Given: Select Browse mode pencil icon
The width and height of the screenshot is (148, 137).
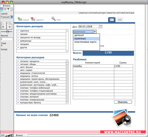Looking at the screenshot, I should tap(2, 9).
